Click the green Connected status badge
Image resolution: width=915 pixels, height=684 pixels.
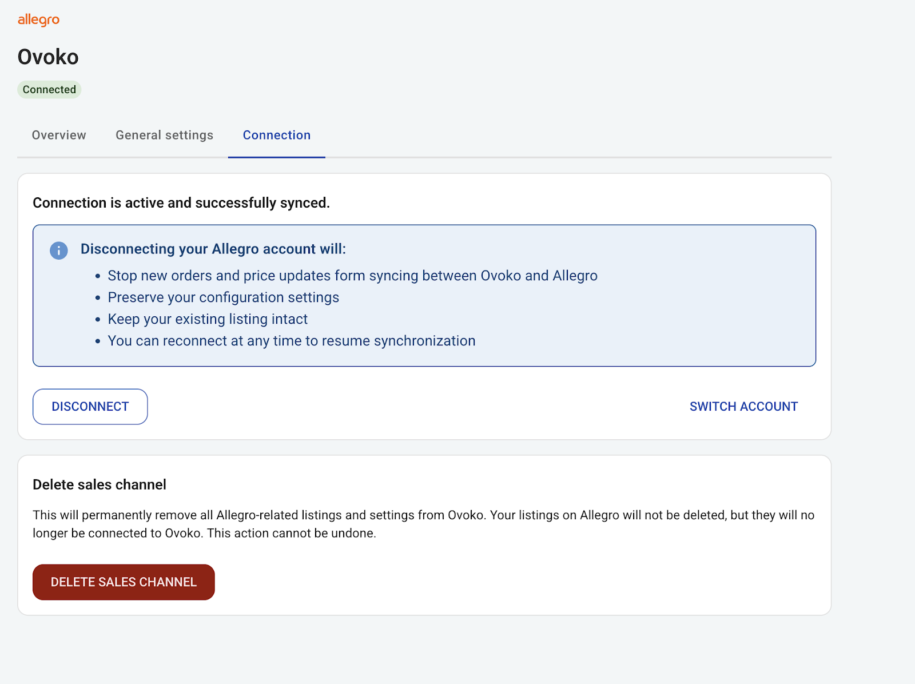point(49,90)
